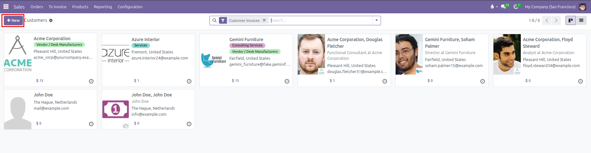Click mail@example.com on John Doe card

[51, 108]
